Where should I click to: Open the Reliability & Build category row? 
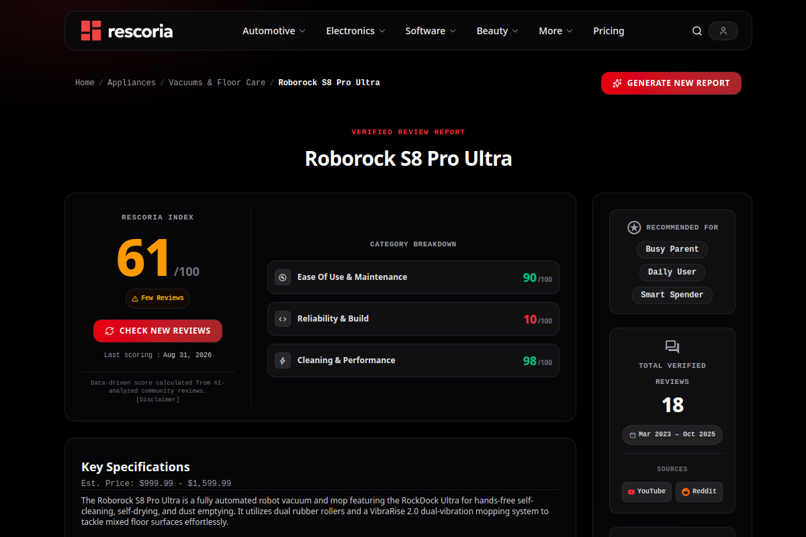413,319
